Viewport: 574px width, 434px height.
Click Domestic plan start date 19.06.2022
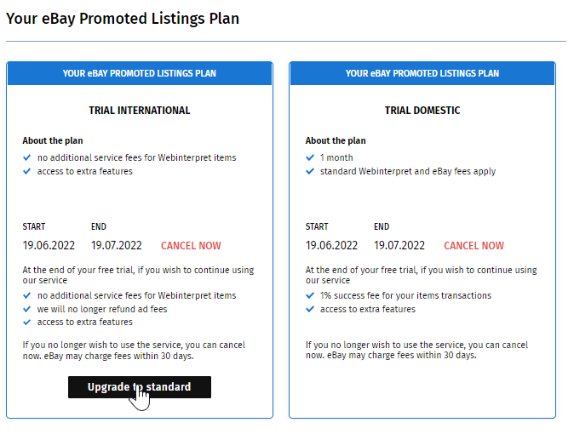(331, 245)
